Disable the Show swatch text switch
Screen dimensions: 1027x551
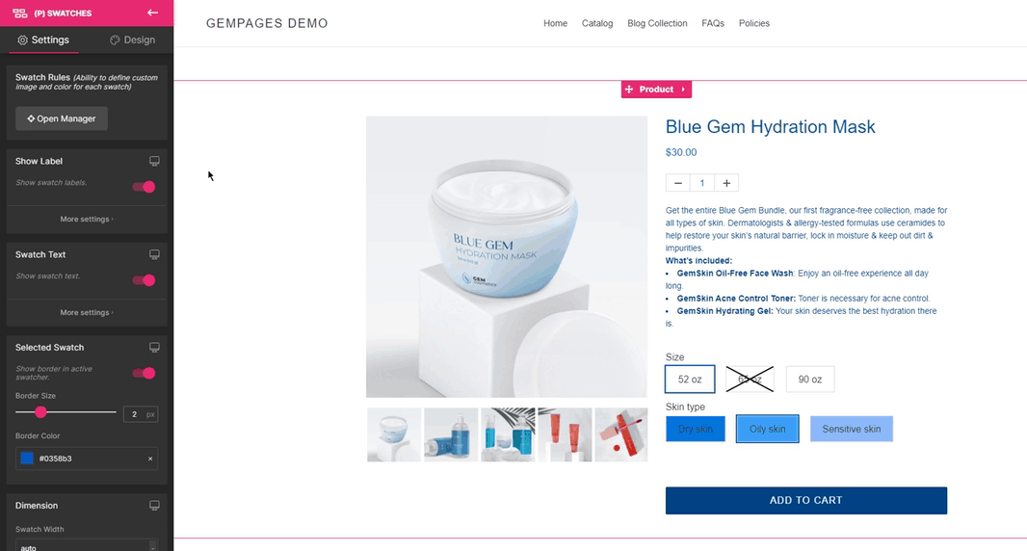point(145,280)
